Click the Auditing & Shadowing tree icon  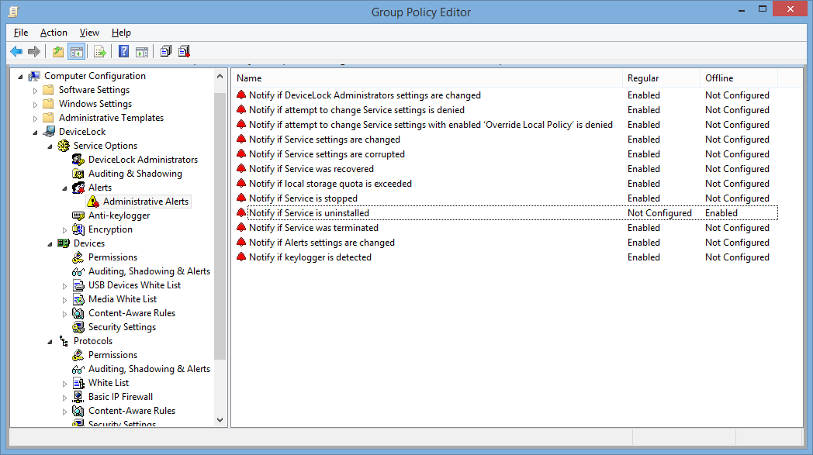click(78, 174)
